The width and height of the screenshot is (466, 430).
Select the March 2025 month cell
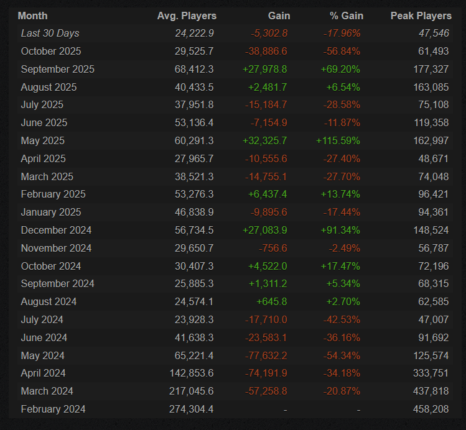click(47, 176)
